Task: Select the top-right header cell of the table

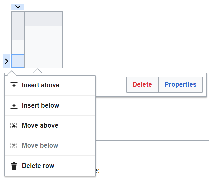Action: tap(56, 19)
